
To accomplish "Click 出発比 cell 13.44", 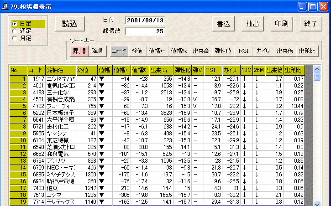I will point(294,106).
